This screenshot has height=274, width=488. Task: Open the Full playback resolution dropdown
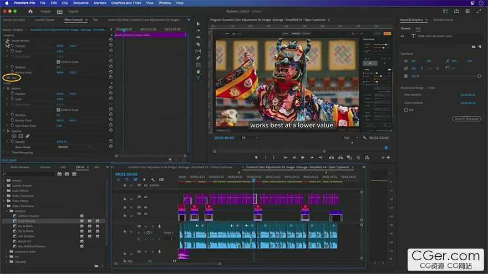350,138
